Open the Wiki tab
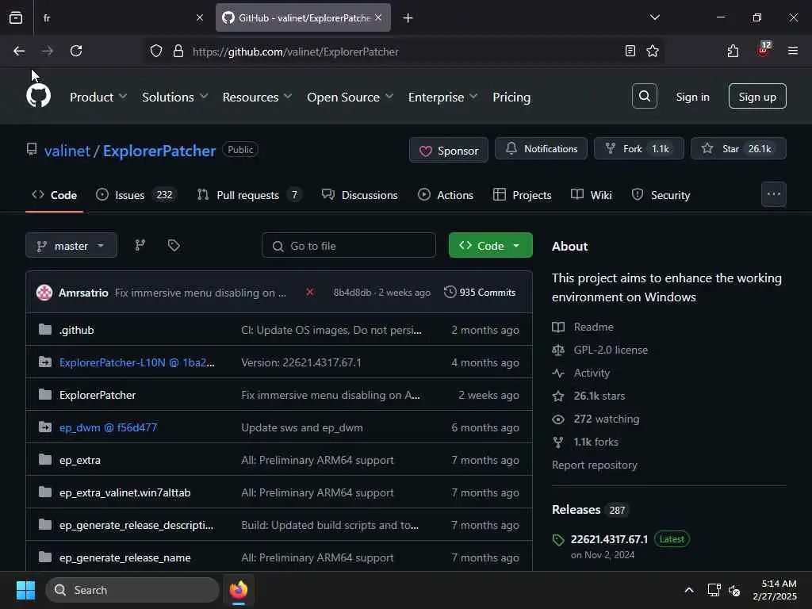 tap(592, 195)
